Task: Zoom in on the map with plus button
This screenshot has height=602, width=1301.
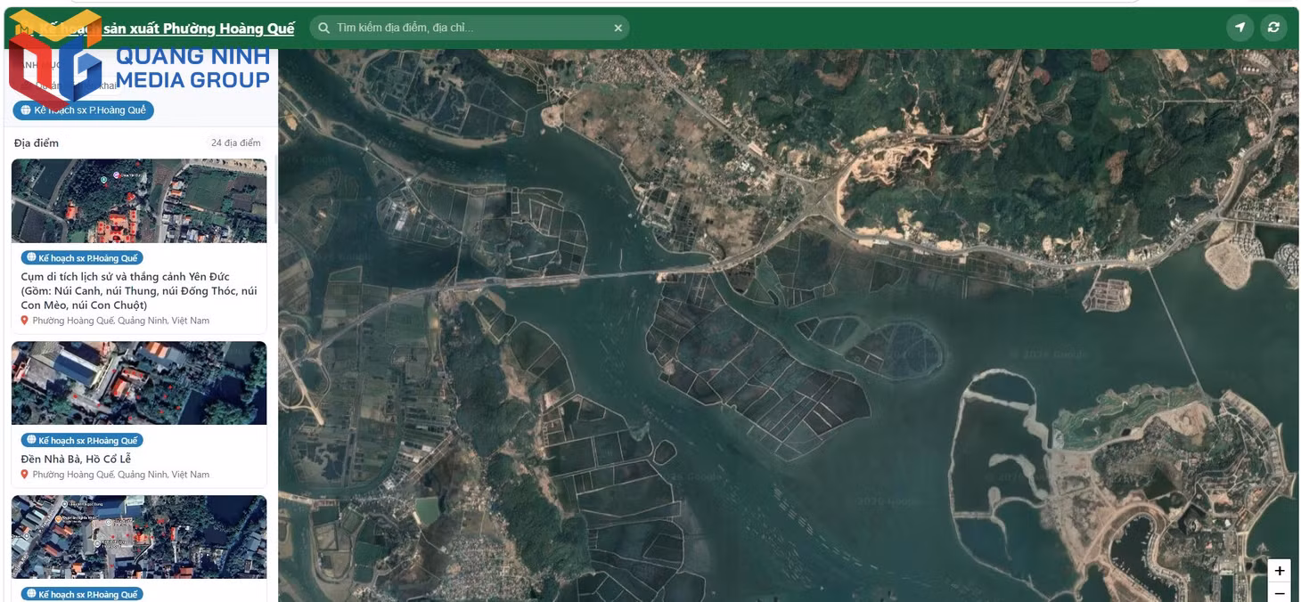Action: point(1280,571)
